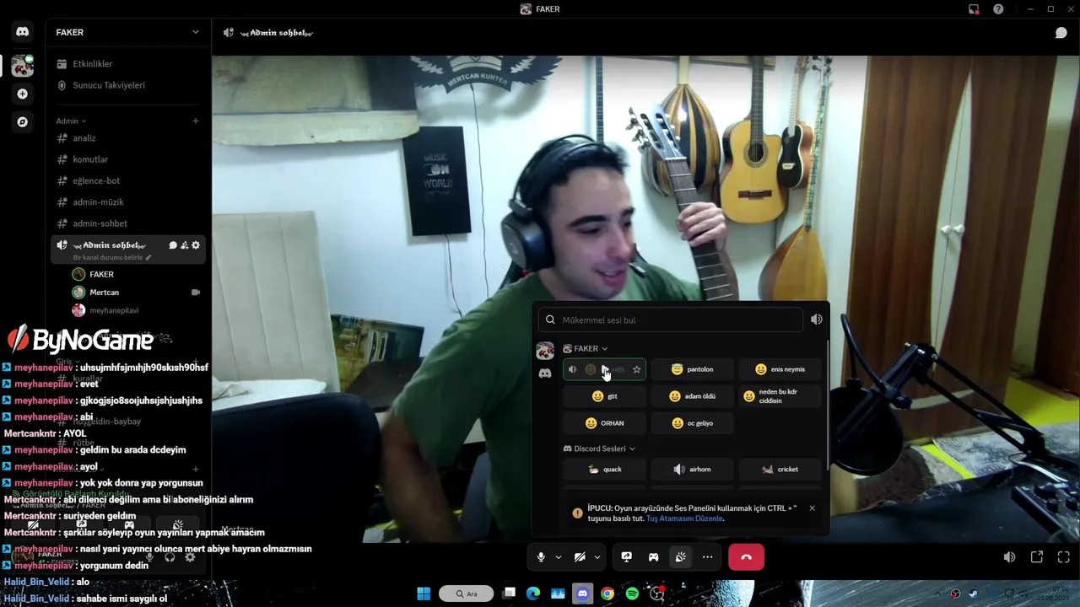This screenshot has height=607, width=1080.
Task: Play 'neden bu kdr ciddisin' sound
Action: click(x=780, y=396)
